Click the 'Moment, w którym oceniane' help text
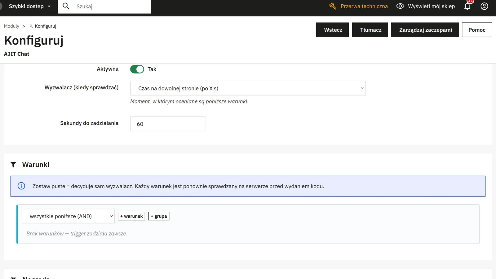The width and height of the screenshot is (496, 279). (189, 101)
